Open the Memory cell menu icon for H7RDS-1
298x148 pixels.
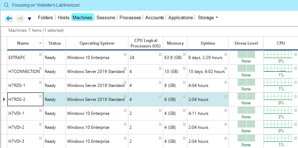pyautogui.click(x=185, y=82)
